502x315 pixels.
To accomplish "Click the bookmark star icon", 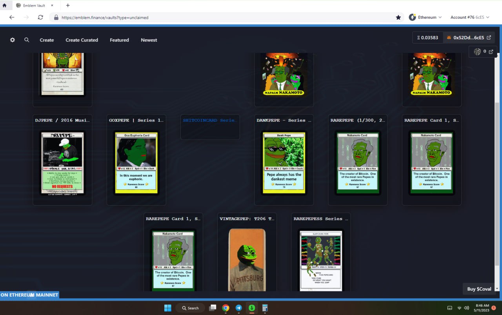I will click(398, 17).
